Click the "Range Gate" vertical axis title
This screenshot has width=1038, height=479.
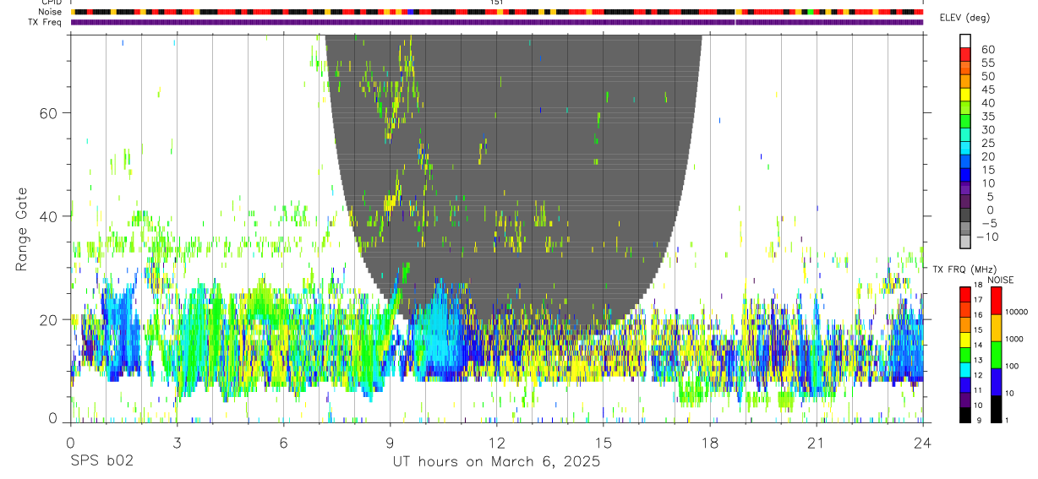(21, 227)
